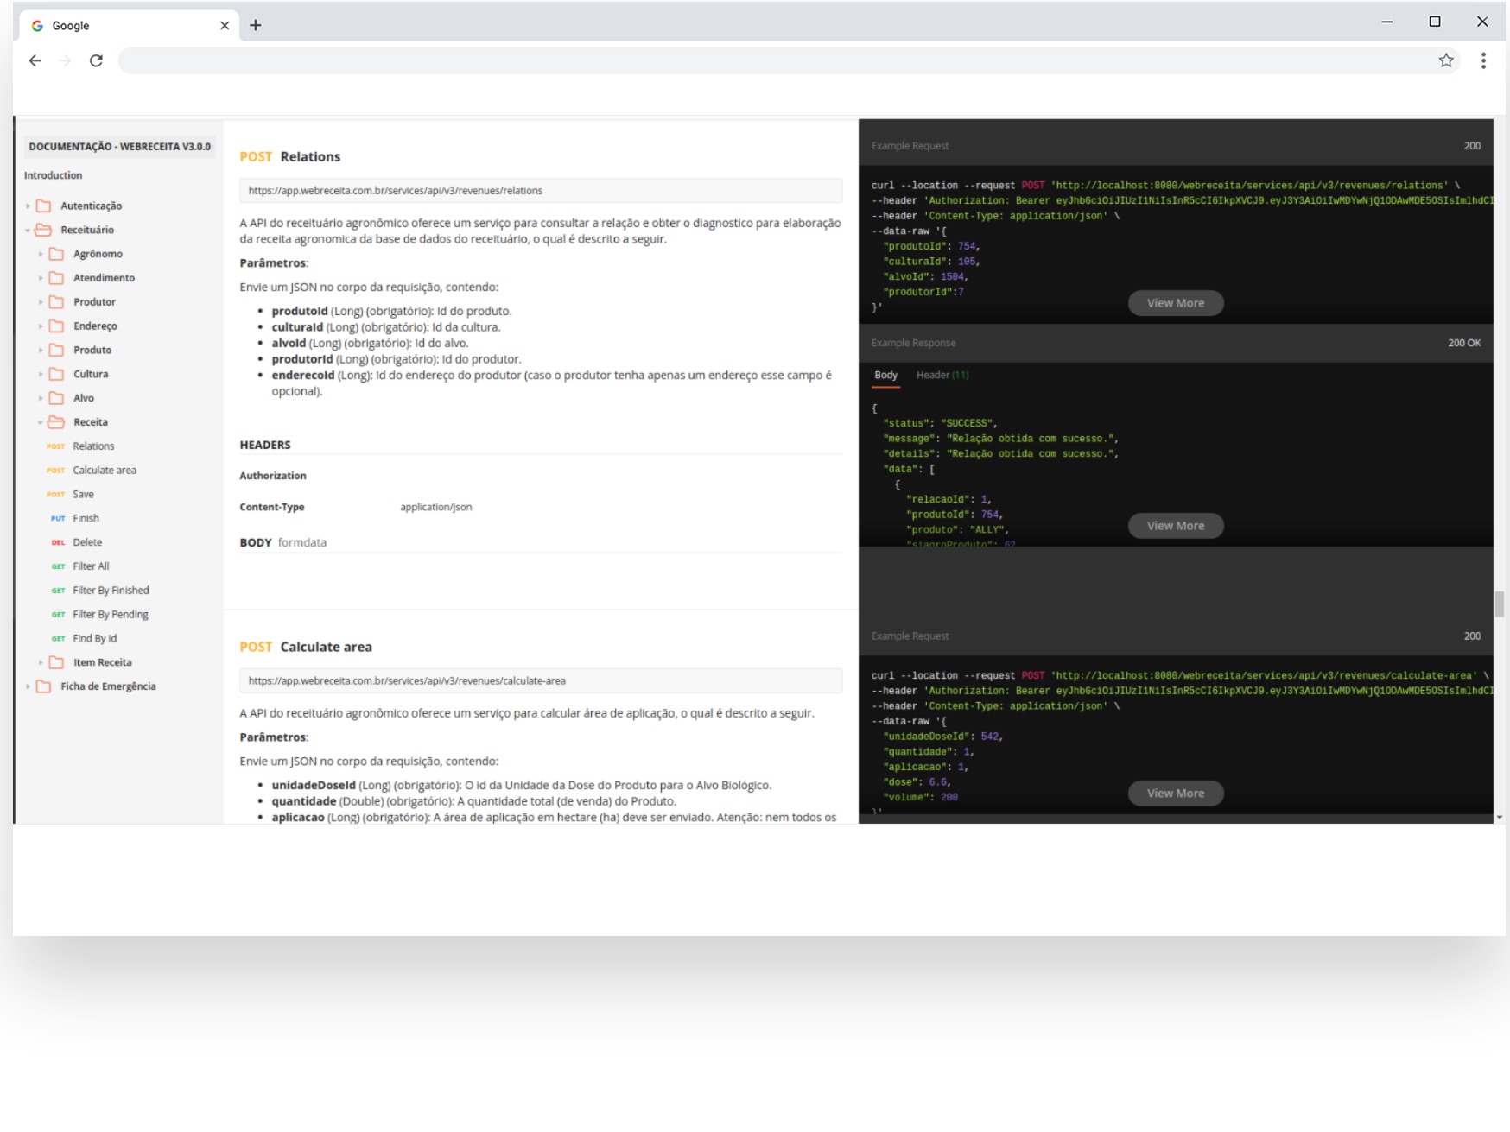Click the Alvo tree expand arrow
This screenshot has width=1510, height=1132.
[41, 398]
